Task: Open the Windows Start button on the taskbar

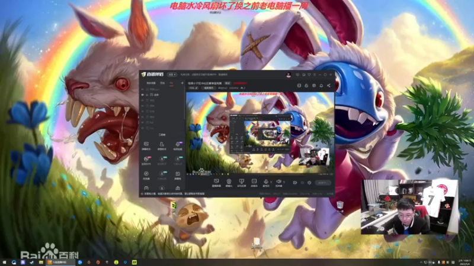Action: click(4, 262)
